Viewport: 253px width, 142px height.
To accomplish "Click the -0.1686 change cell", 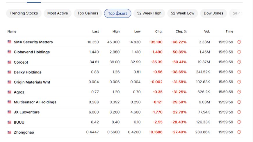I will click(156, 132).
